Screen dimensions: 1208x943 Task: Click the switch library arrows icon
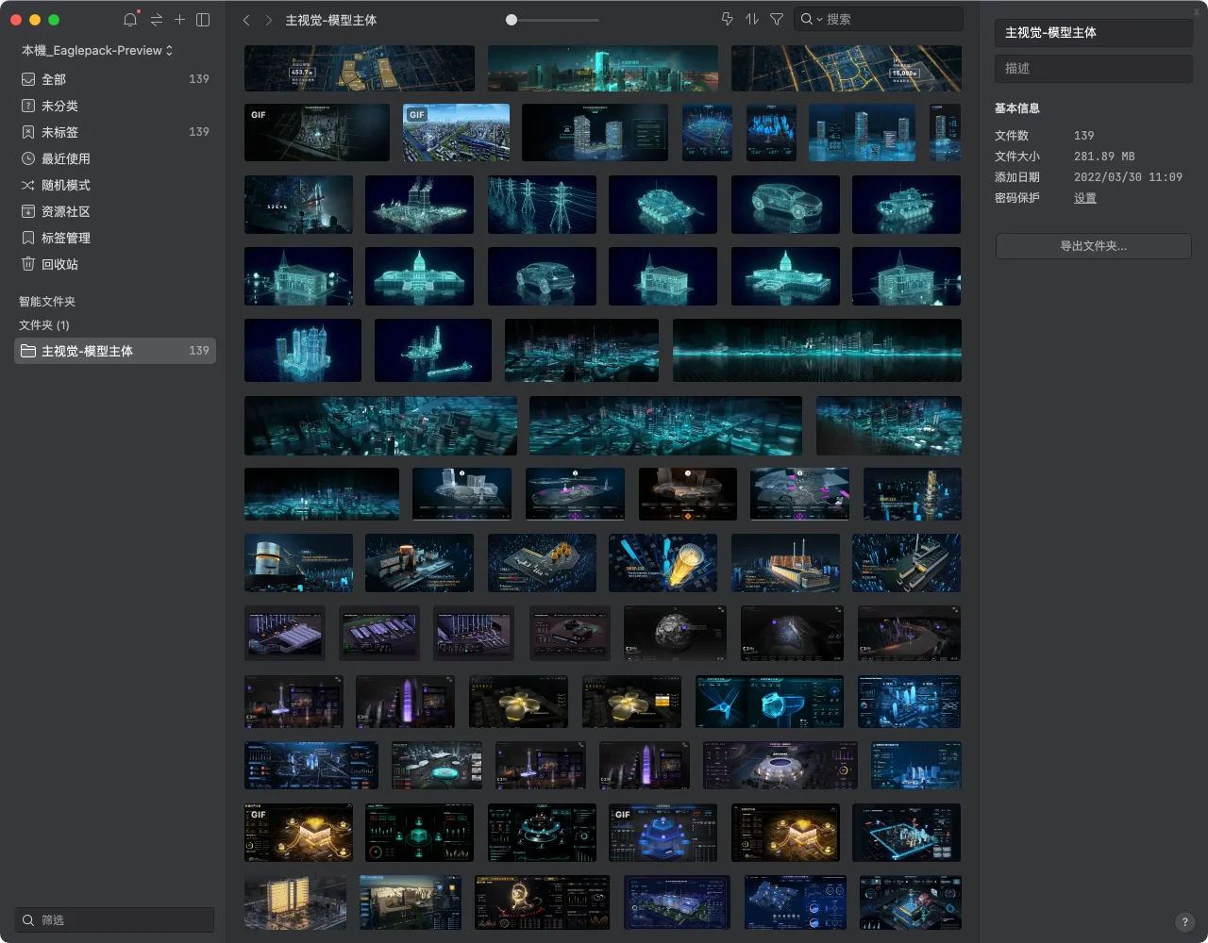point(156,20)
